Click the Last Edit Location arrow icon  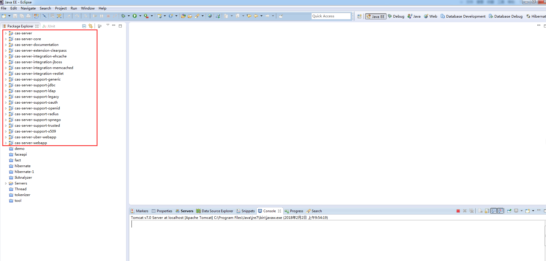[x=249, y=16]
